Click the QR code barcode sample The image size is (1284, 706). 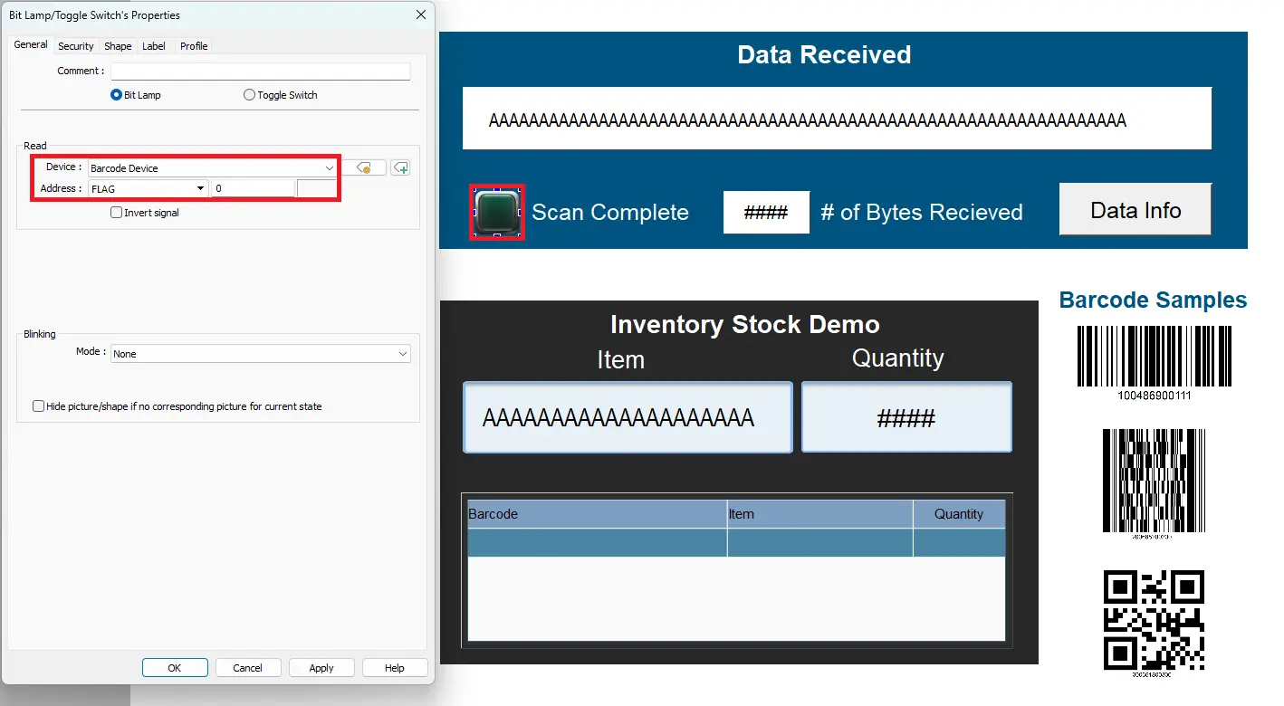[1154, 620]
